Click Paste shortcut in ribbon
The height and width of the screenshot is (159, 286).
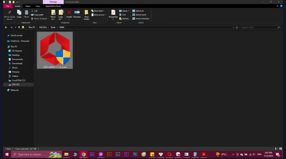[39, 19]
